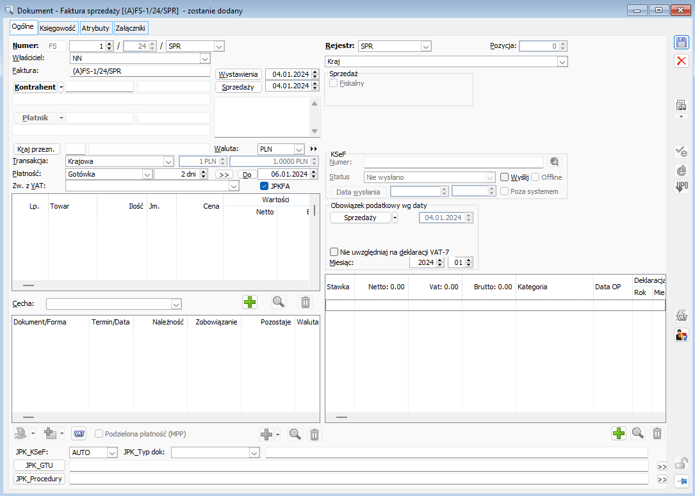Open the Cecha dropdown
Screen dimensions: 695x496
[x=176, y=304]
